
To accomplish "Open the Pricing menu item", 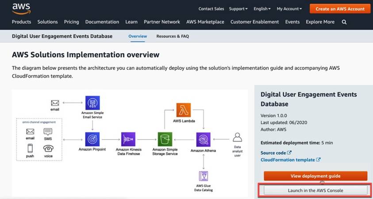I will [71, 22].
